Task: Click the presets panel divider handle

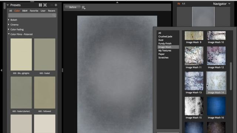Action: (x=62, y=70)
